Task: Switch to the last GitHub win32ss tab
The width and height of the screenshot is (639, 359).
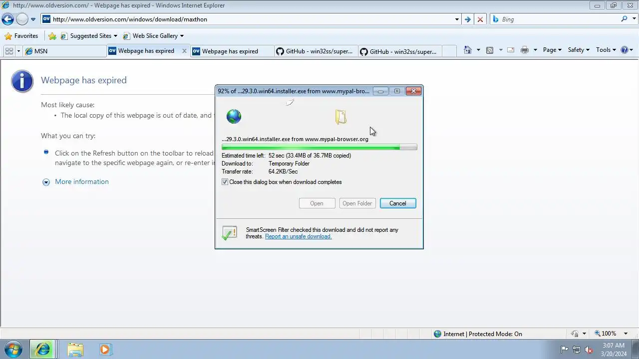Action: (x=400, y=51)
